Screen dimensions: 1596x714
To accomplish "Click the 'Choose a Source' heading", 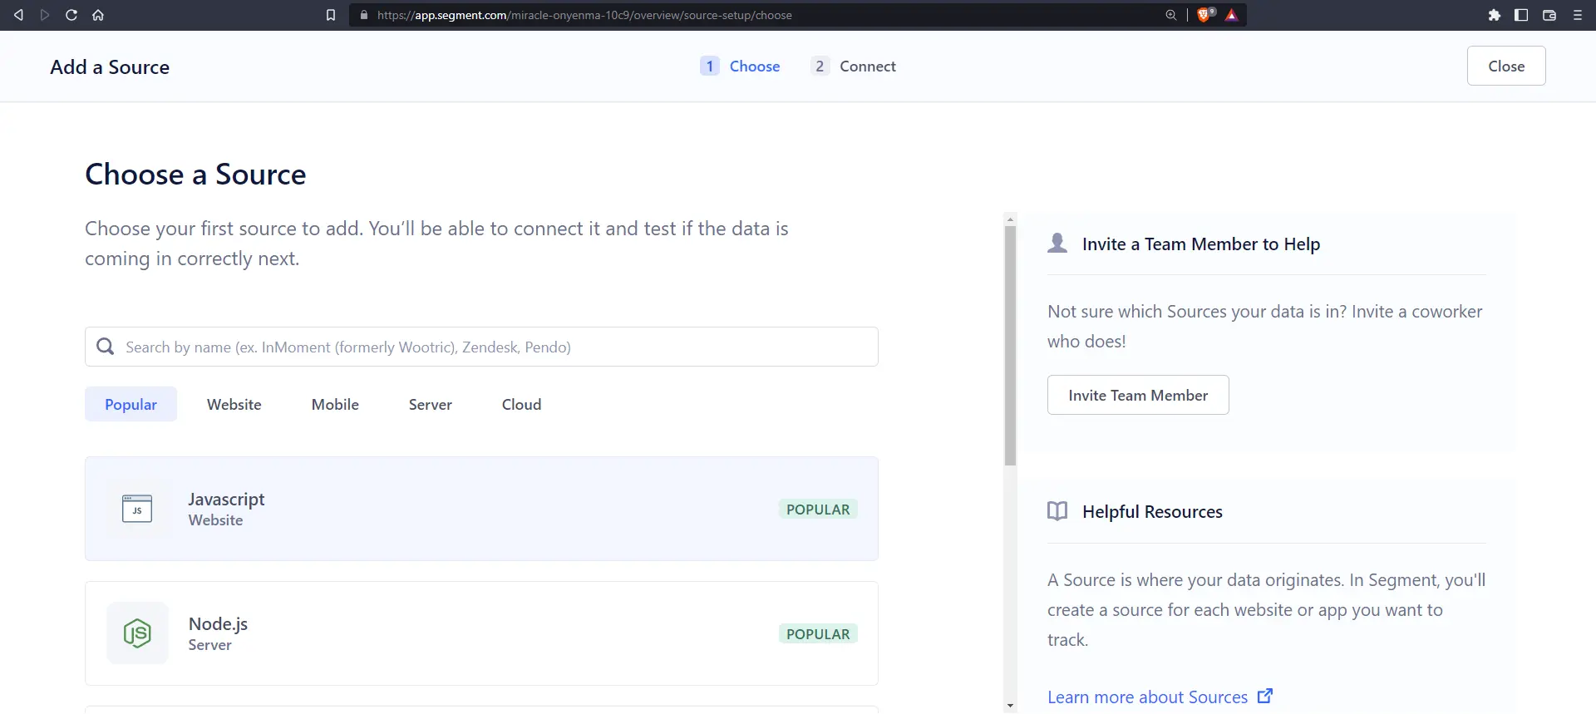I will pyautogui.click(x=195, y=174).
